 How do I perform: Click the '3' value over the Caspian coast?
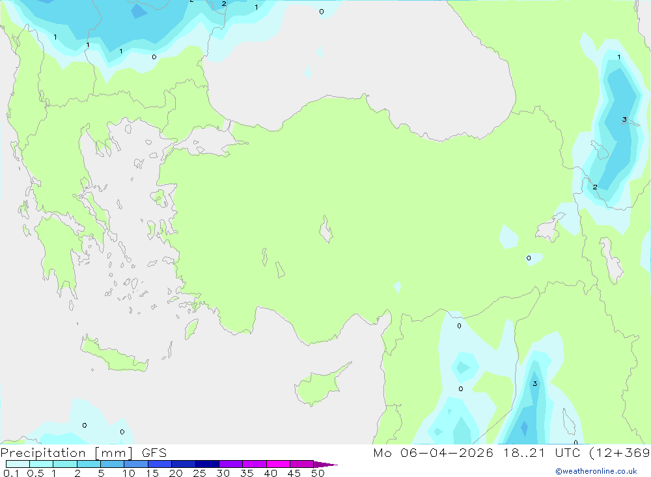pyautogui.click(x=624, y=120)
